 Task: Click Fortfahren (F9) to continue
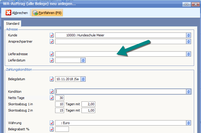click(47, 13)
